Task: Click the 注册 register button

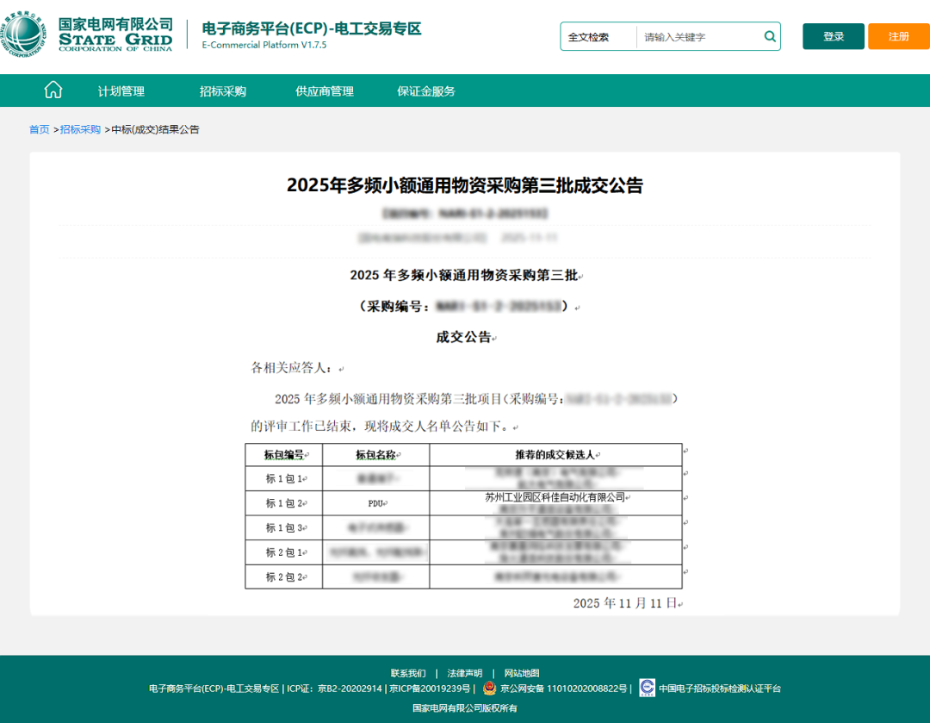Action: tap(898, 36)
